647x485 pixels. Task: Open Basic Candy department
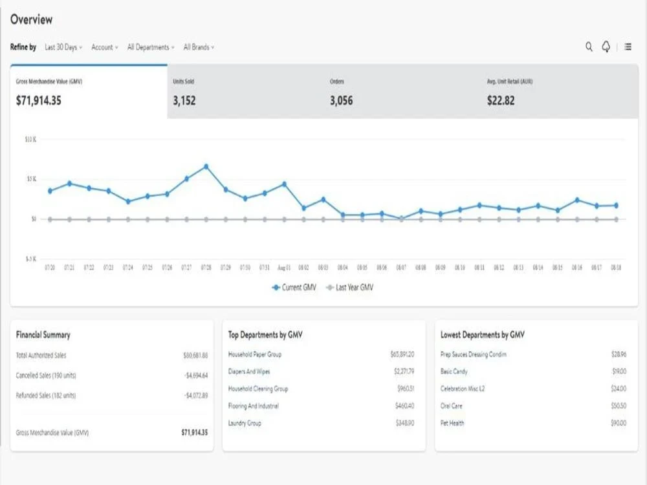454,372
